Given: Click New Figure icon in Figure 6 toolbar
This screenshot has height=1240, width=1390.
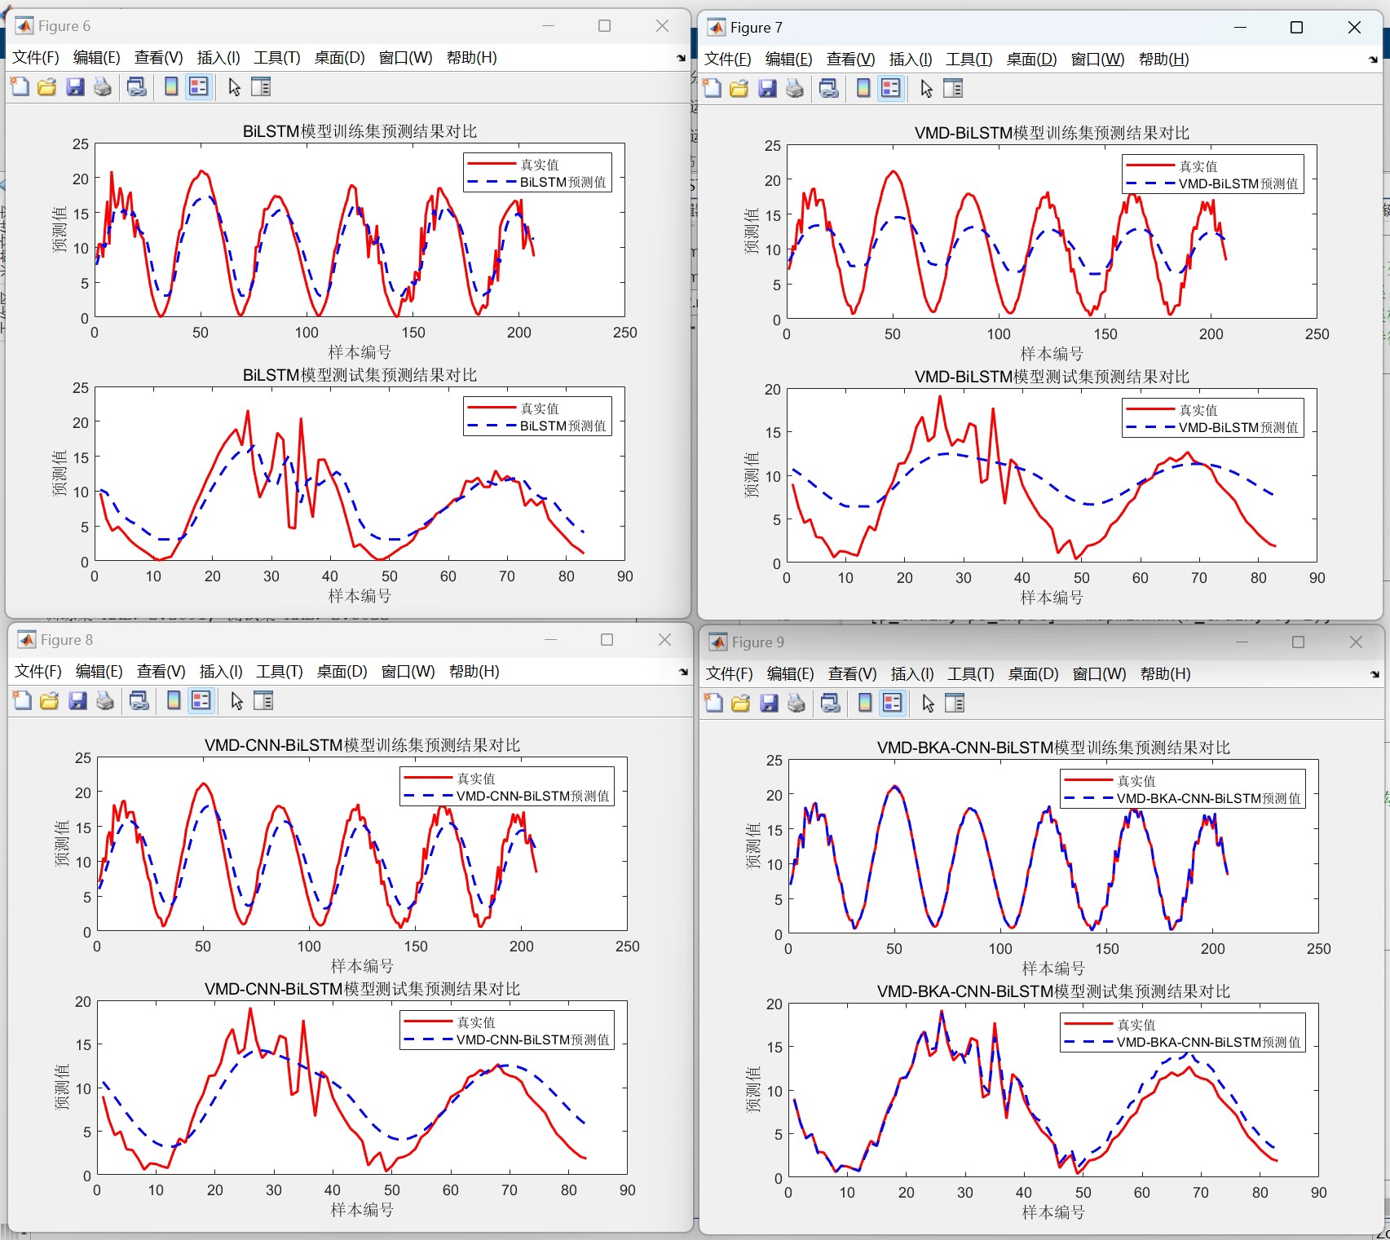Looking at the screenshot, I should pos(20,86).
